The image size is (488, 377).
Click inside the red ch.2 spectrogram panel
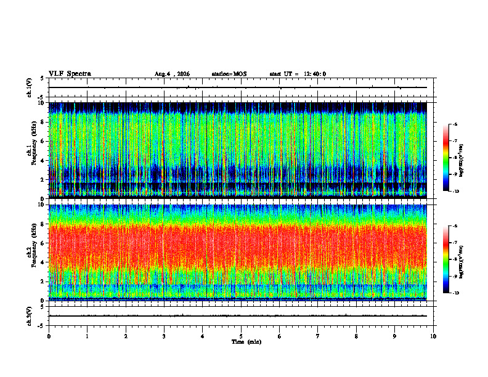point(238,253)
